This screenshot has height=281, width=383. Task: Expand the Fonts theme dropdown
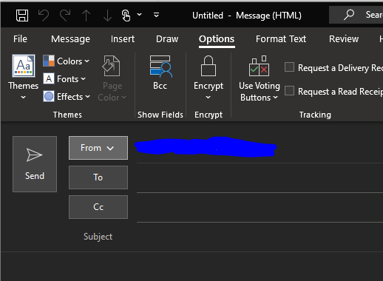pos(64,79)
